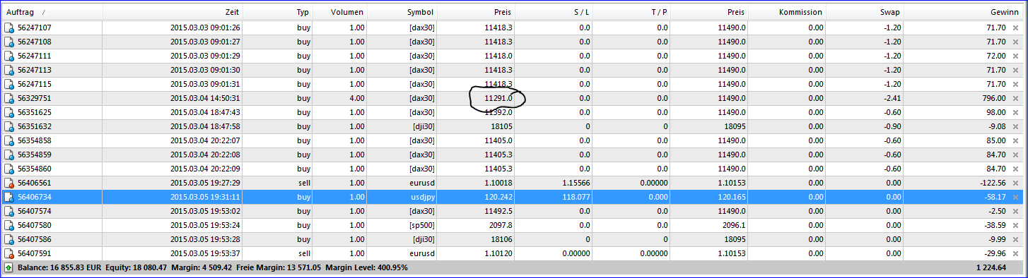Click the stop loss value 118.077
The image size is (1028, 278).
pos(576,197)
